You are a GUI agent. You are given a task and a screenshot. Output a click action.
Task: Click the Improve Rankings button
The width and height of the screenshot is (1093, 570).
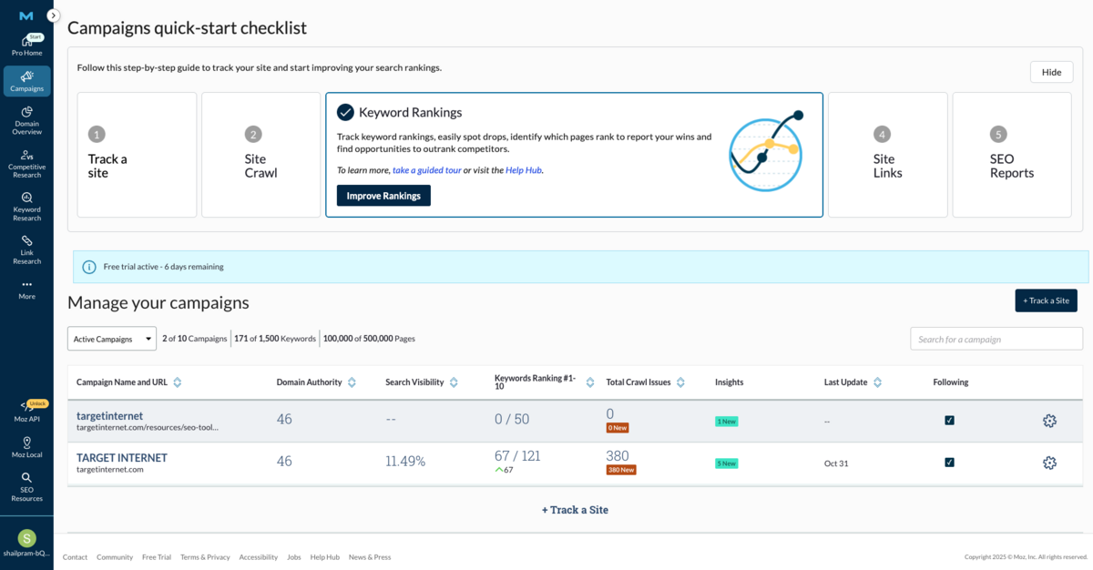coord(383,196)
